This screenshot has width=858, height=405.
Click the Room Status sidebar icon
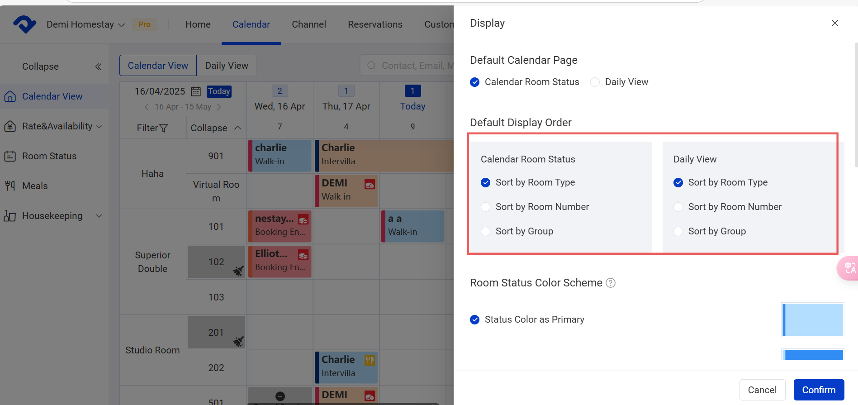click(10, 156)
